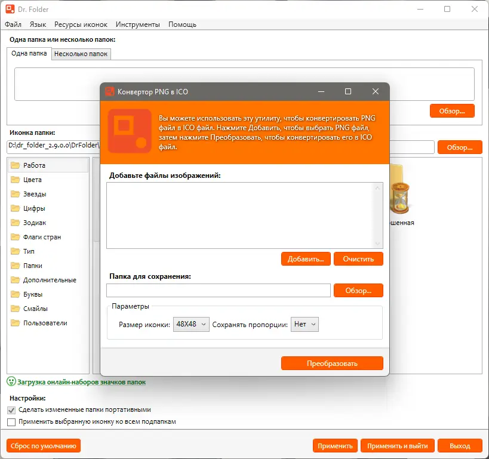The image size is (489, 459).
Task: Click the folder icon next to Папки
Action: [x=16, y=266]
